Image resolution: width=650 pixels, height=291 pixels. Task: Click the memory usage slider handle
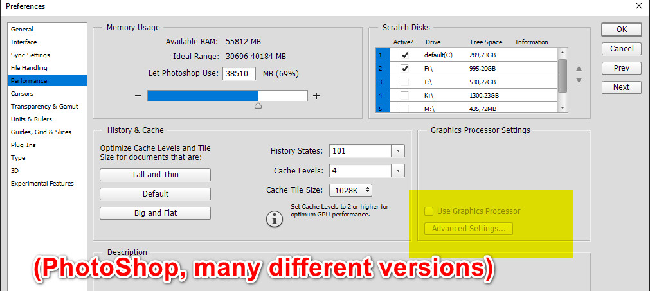(258, 105)
